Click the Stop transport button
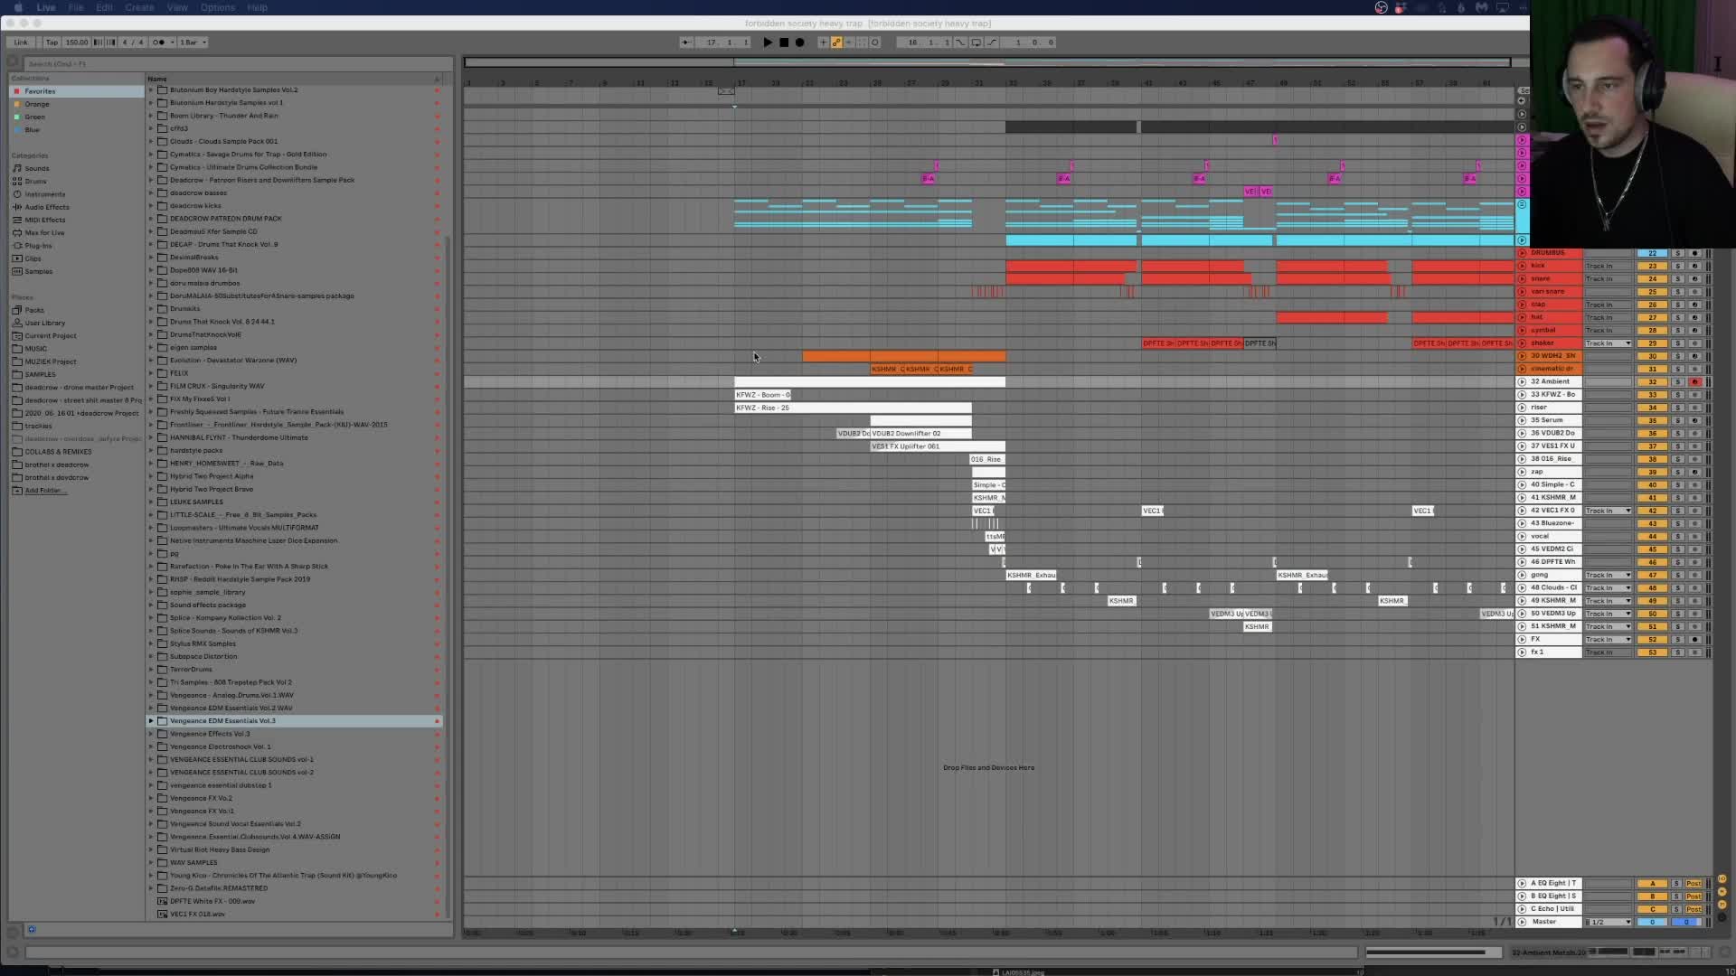This screenshot has width=1736, height=976. pyautogui.click(x=784, y=42)
